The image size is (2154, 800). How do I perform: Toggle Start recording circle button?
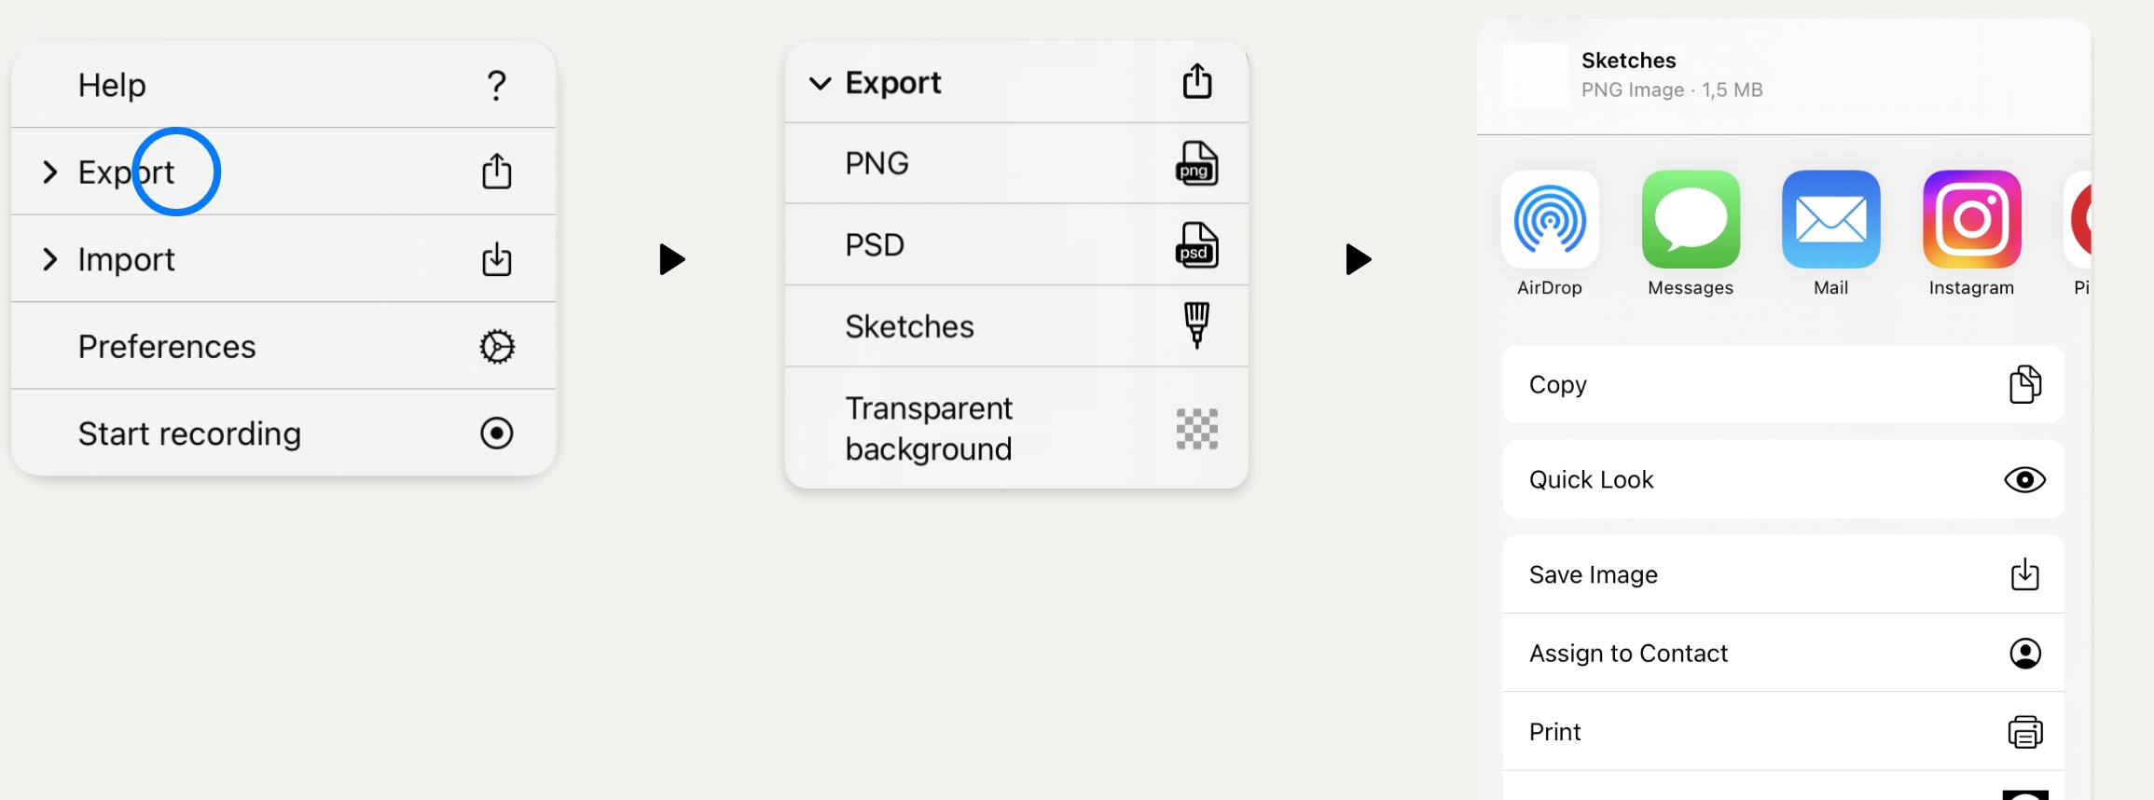click(497, 434)
